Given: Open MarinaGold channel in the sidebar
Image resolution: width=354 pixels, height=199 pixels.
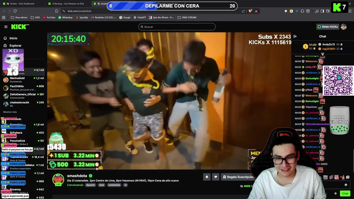Looking at the screenshot, I should click(x=24, y=80).
